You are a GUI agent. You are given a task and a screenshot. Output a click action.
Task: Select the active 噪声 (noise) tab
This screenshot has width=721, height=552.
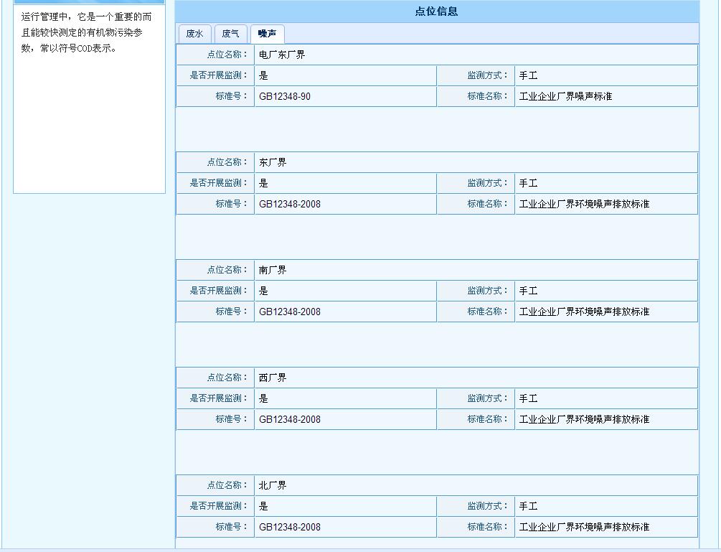(266, 33)
